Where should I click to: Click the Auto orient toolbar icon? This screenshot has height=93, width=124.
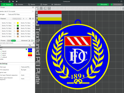(45, 8)
